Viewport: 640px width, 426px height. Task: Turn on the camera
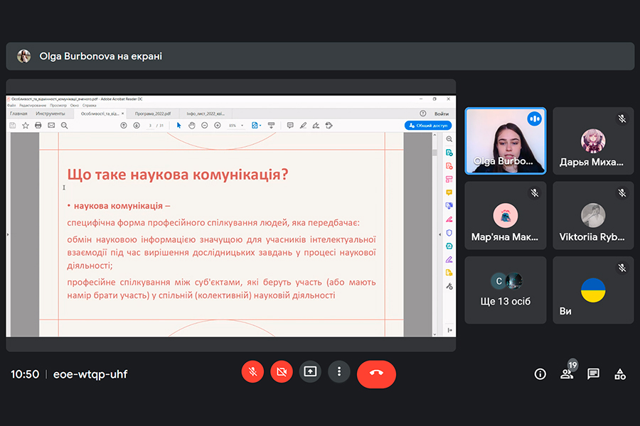282,371
